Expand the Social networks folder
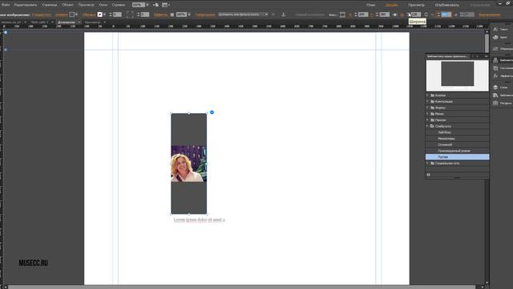Image resolution: width=513 pixels, height=289 pixels. (427, 163)
